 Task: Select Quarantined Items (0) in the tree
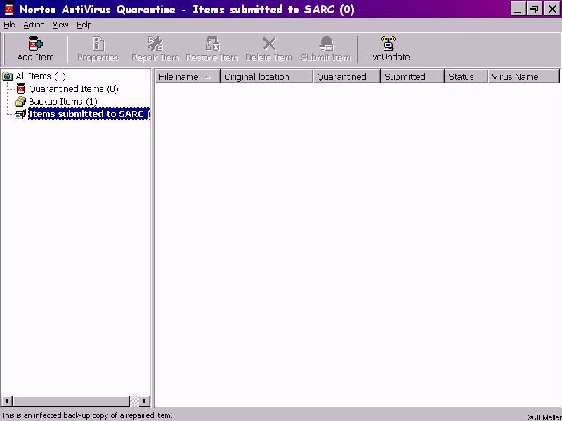74,89
